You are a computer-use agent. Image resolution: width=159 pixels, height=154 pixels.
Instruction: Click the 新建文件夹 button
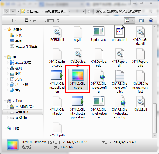51,20
